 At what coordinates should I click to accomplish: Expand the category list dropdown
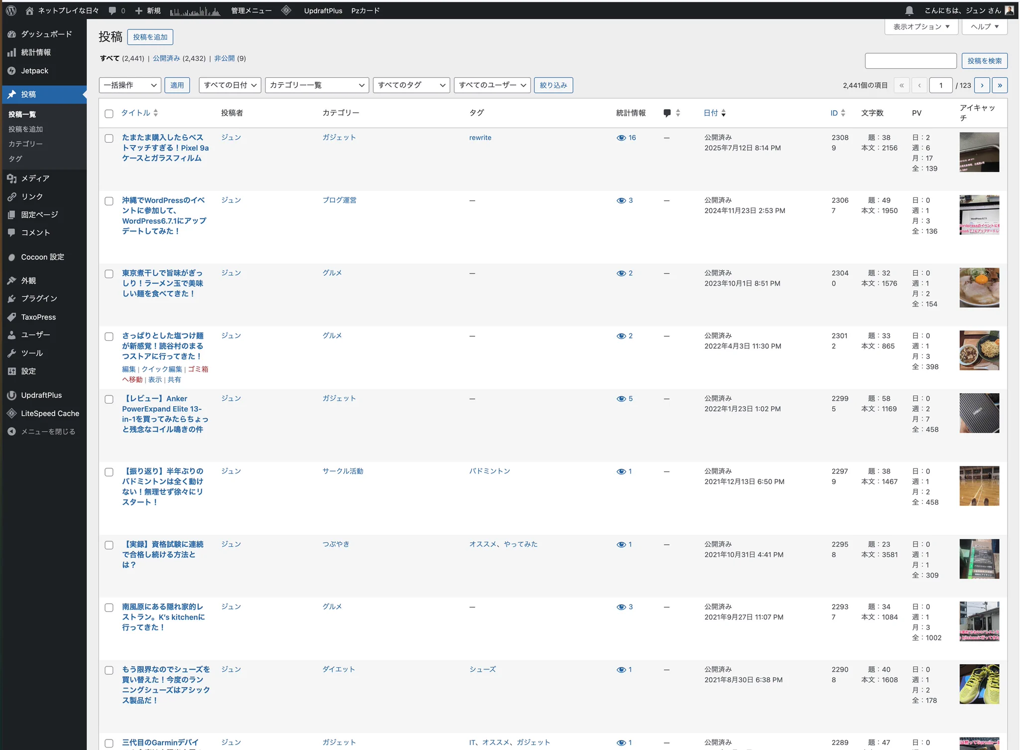click(x=317, y=85)
